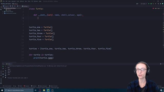Select the Turtle.py editor tab

point(25,6)
